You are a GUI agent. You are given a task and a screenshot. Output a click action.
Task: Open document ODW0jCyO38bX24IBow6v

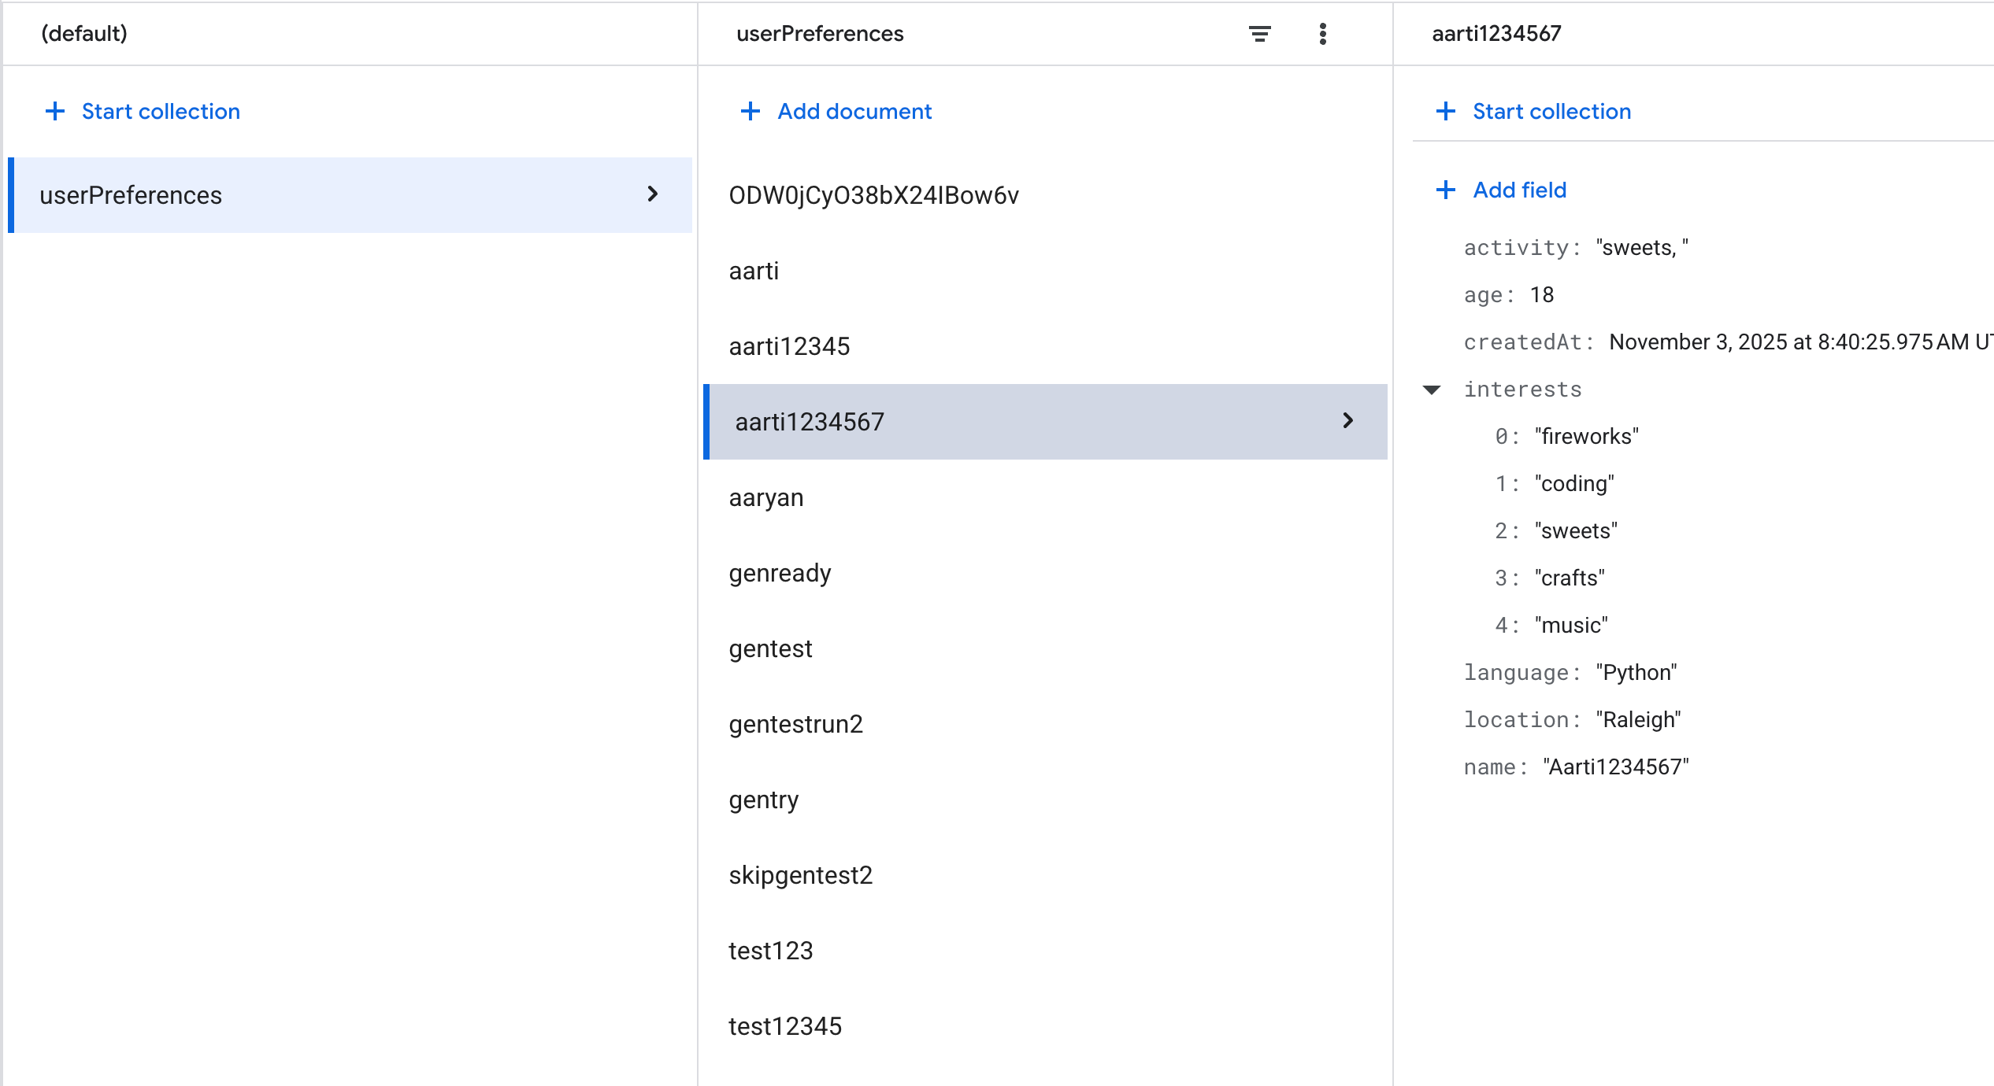pos(873,195)
